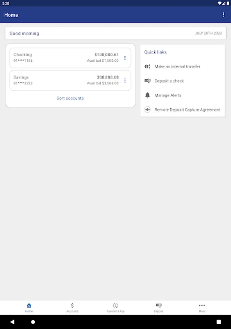231x329 pixels.
Task: Open the Savings account card
Action: (x=66, y=80)
